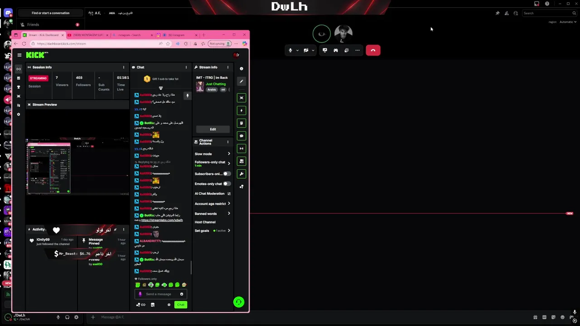
Task: Mute microphone in Discord user panel
Action: click(x=58, y=317)
